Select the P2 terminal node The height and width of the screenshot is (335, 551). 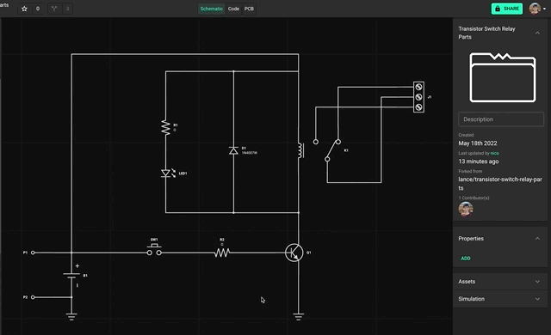33,297
